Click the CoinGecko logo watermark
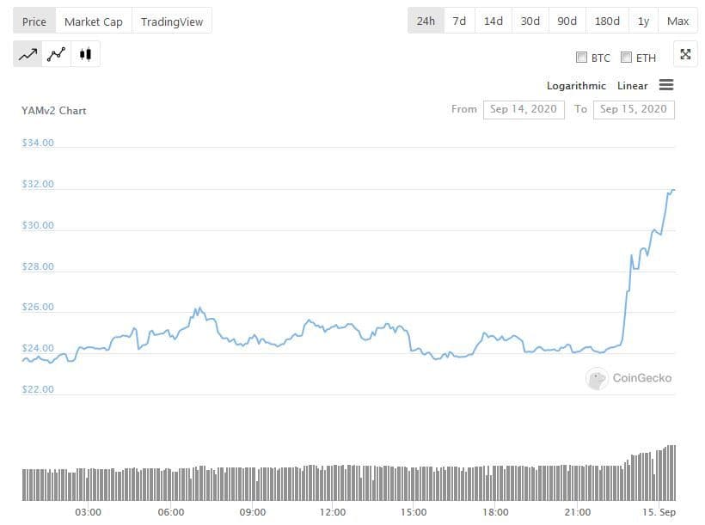 [x=629, y=378]
